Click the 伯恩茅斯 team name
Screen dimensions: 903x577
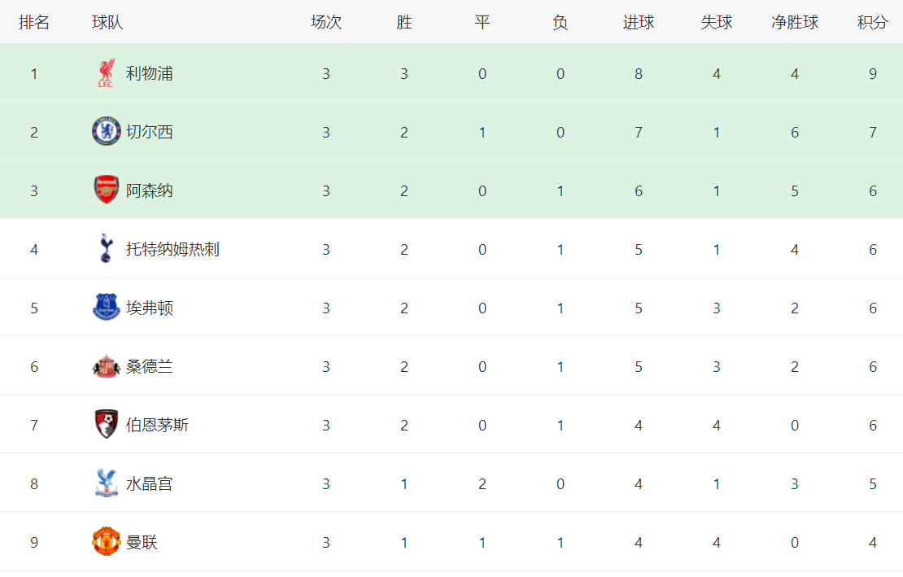[x=157, y=425]
